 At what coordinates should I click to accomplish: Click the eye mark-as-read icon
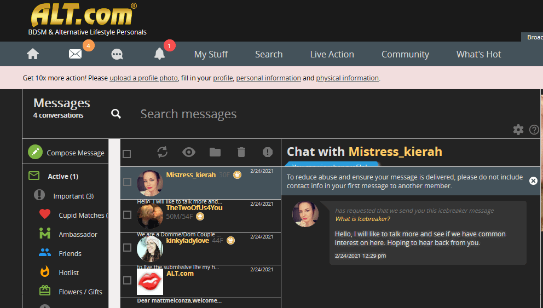(x=189, y=152)
